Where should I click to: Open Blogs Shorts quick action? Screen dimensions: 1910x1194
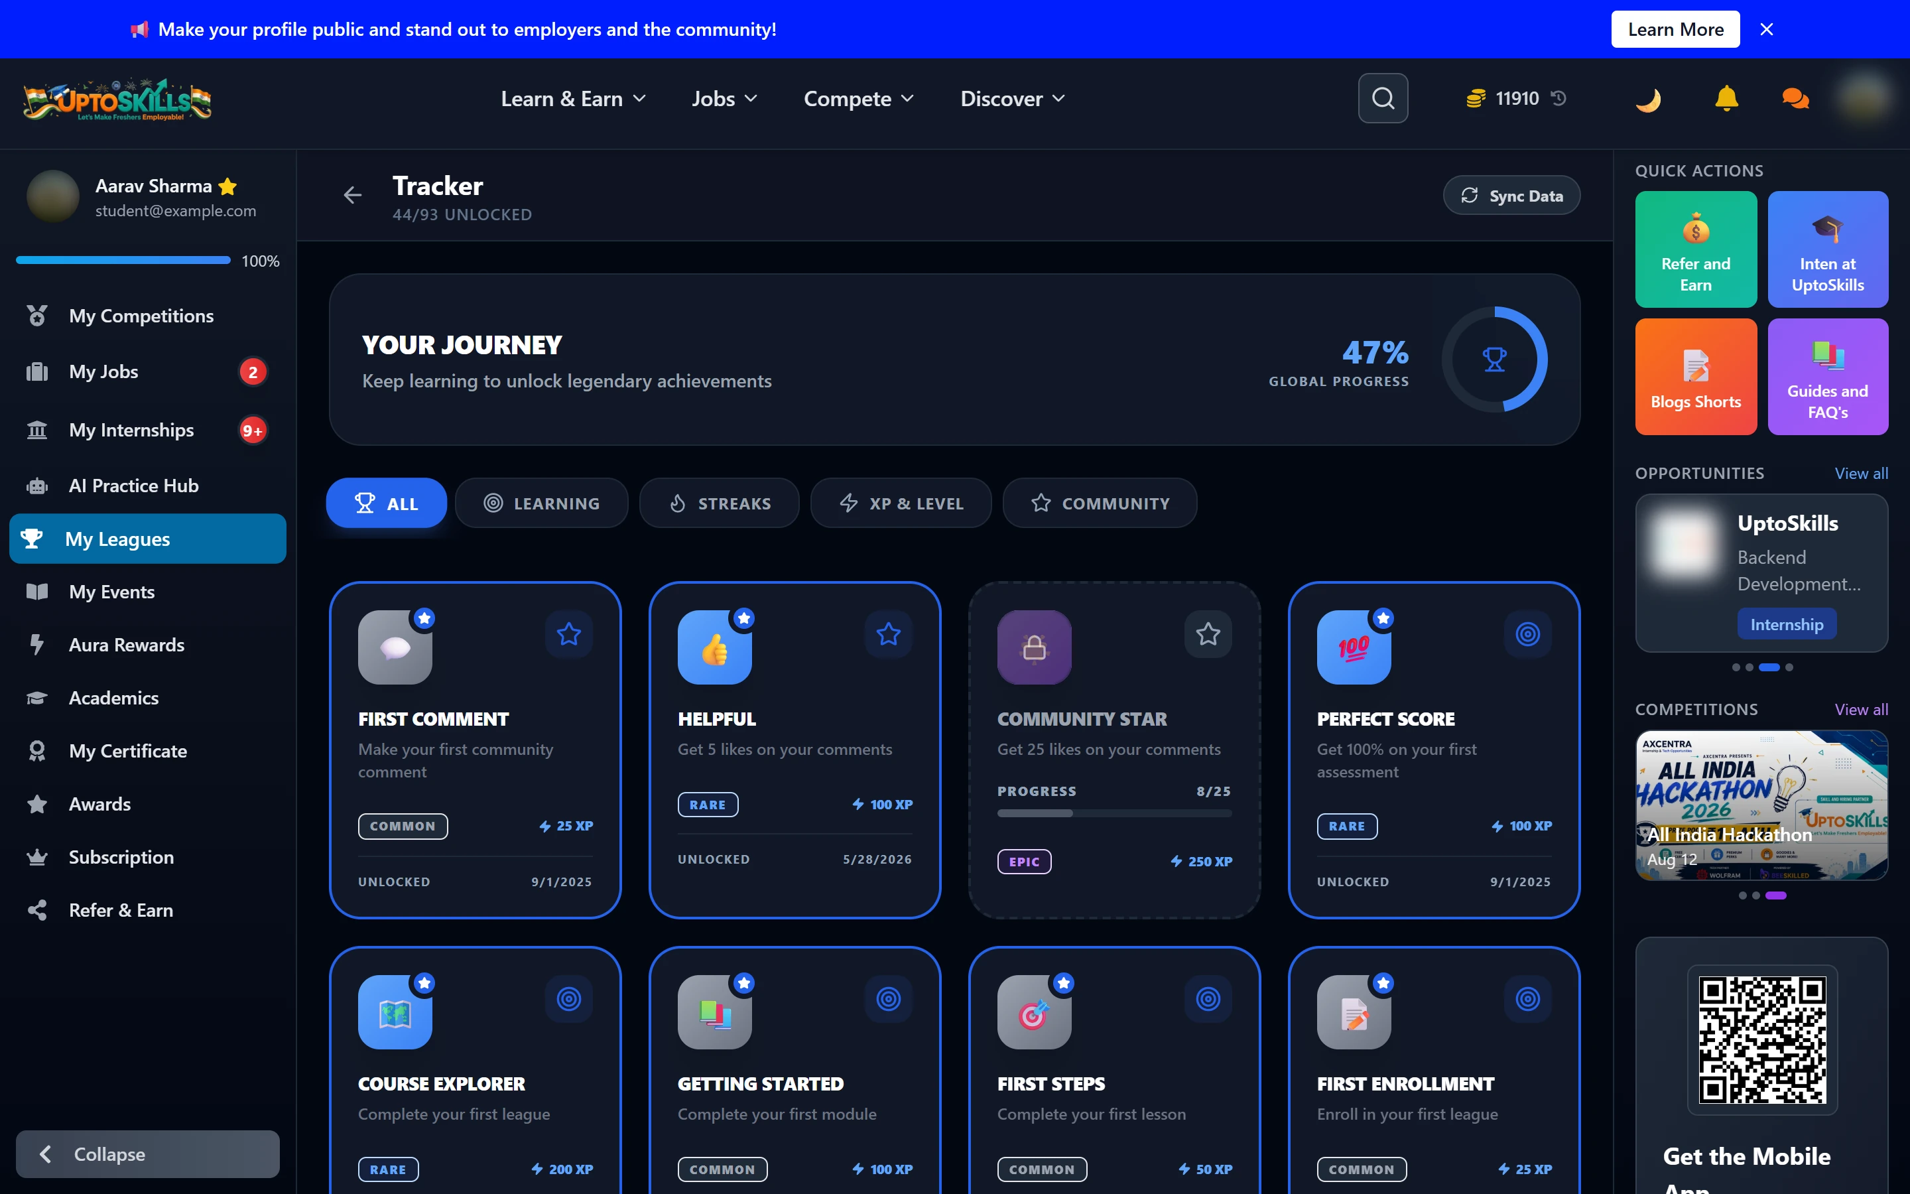pyautogui.click(x=1695, y=377)
